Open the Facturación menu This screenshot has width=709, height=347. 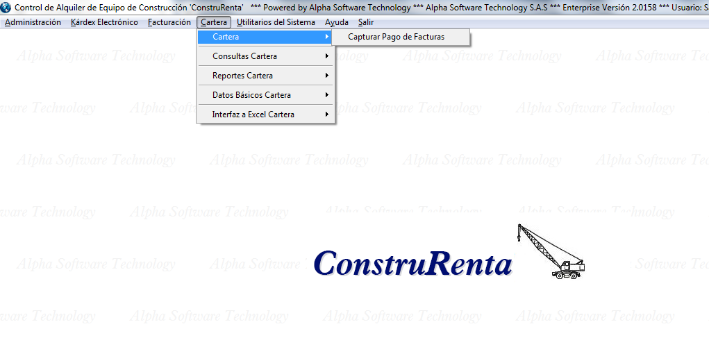point(169,22)
